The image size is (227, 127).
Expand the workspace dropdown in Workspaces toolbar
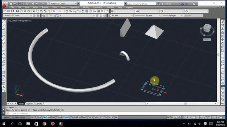point(31,16)
